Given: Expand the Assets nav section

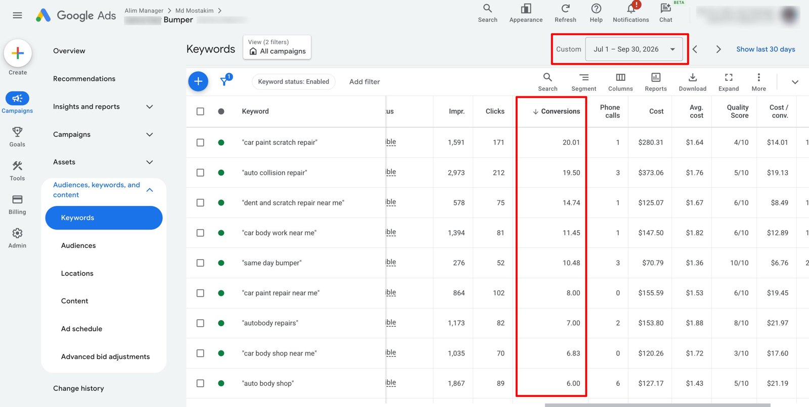Looking at the screenshot, I should point(150,162).
